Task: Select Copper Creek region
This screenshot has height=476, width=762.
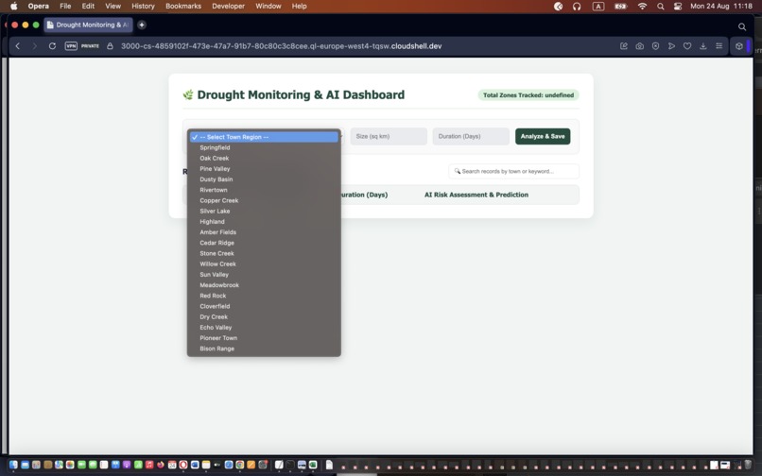Action: (264, 200)
